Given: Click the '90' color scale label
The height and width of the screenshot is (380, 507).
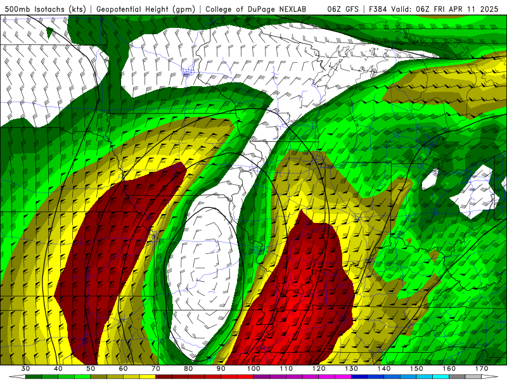Looking at the screenshot, I should point(221,369).
